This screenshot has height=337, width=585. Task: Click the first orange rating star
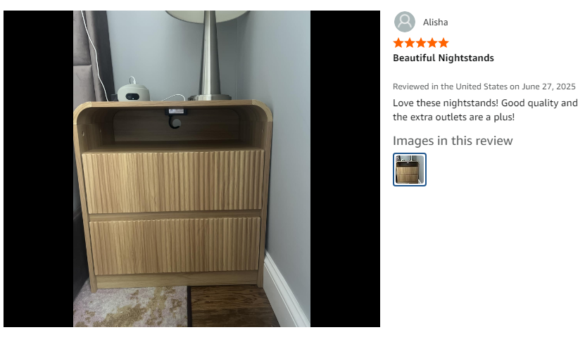[398, 43]
